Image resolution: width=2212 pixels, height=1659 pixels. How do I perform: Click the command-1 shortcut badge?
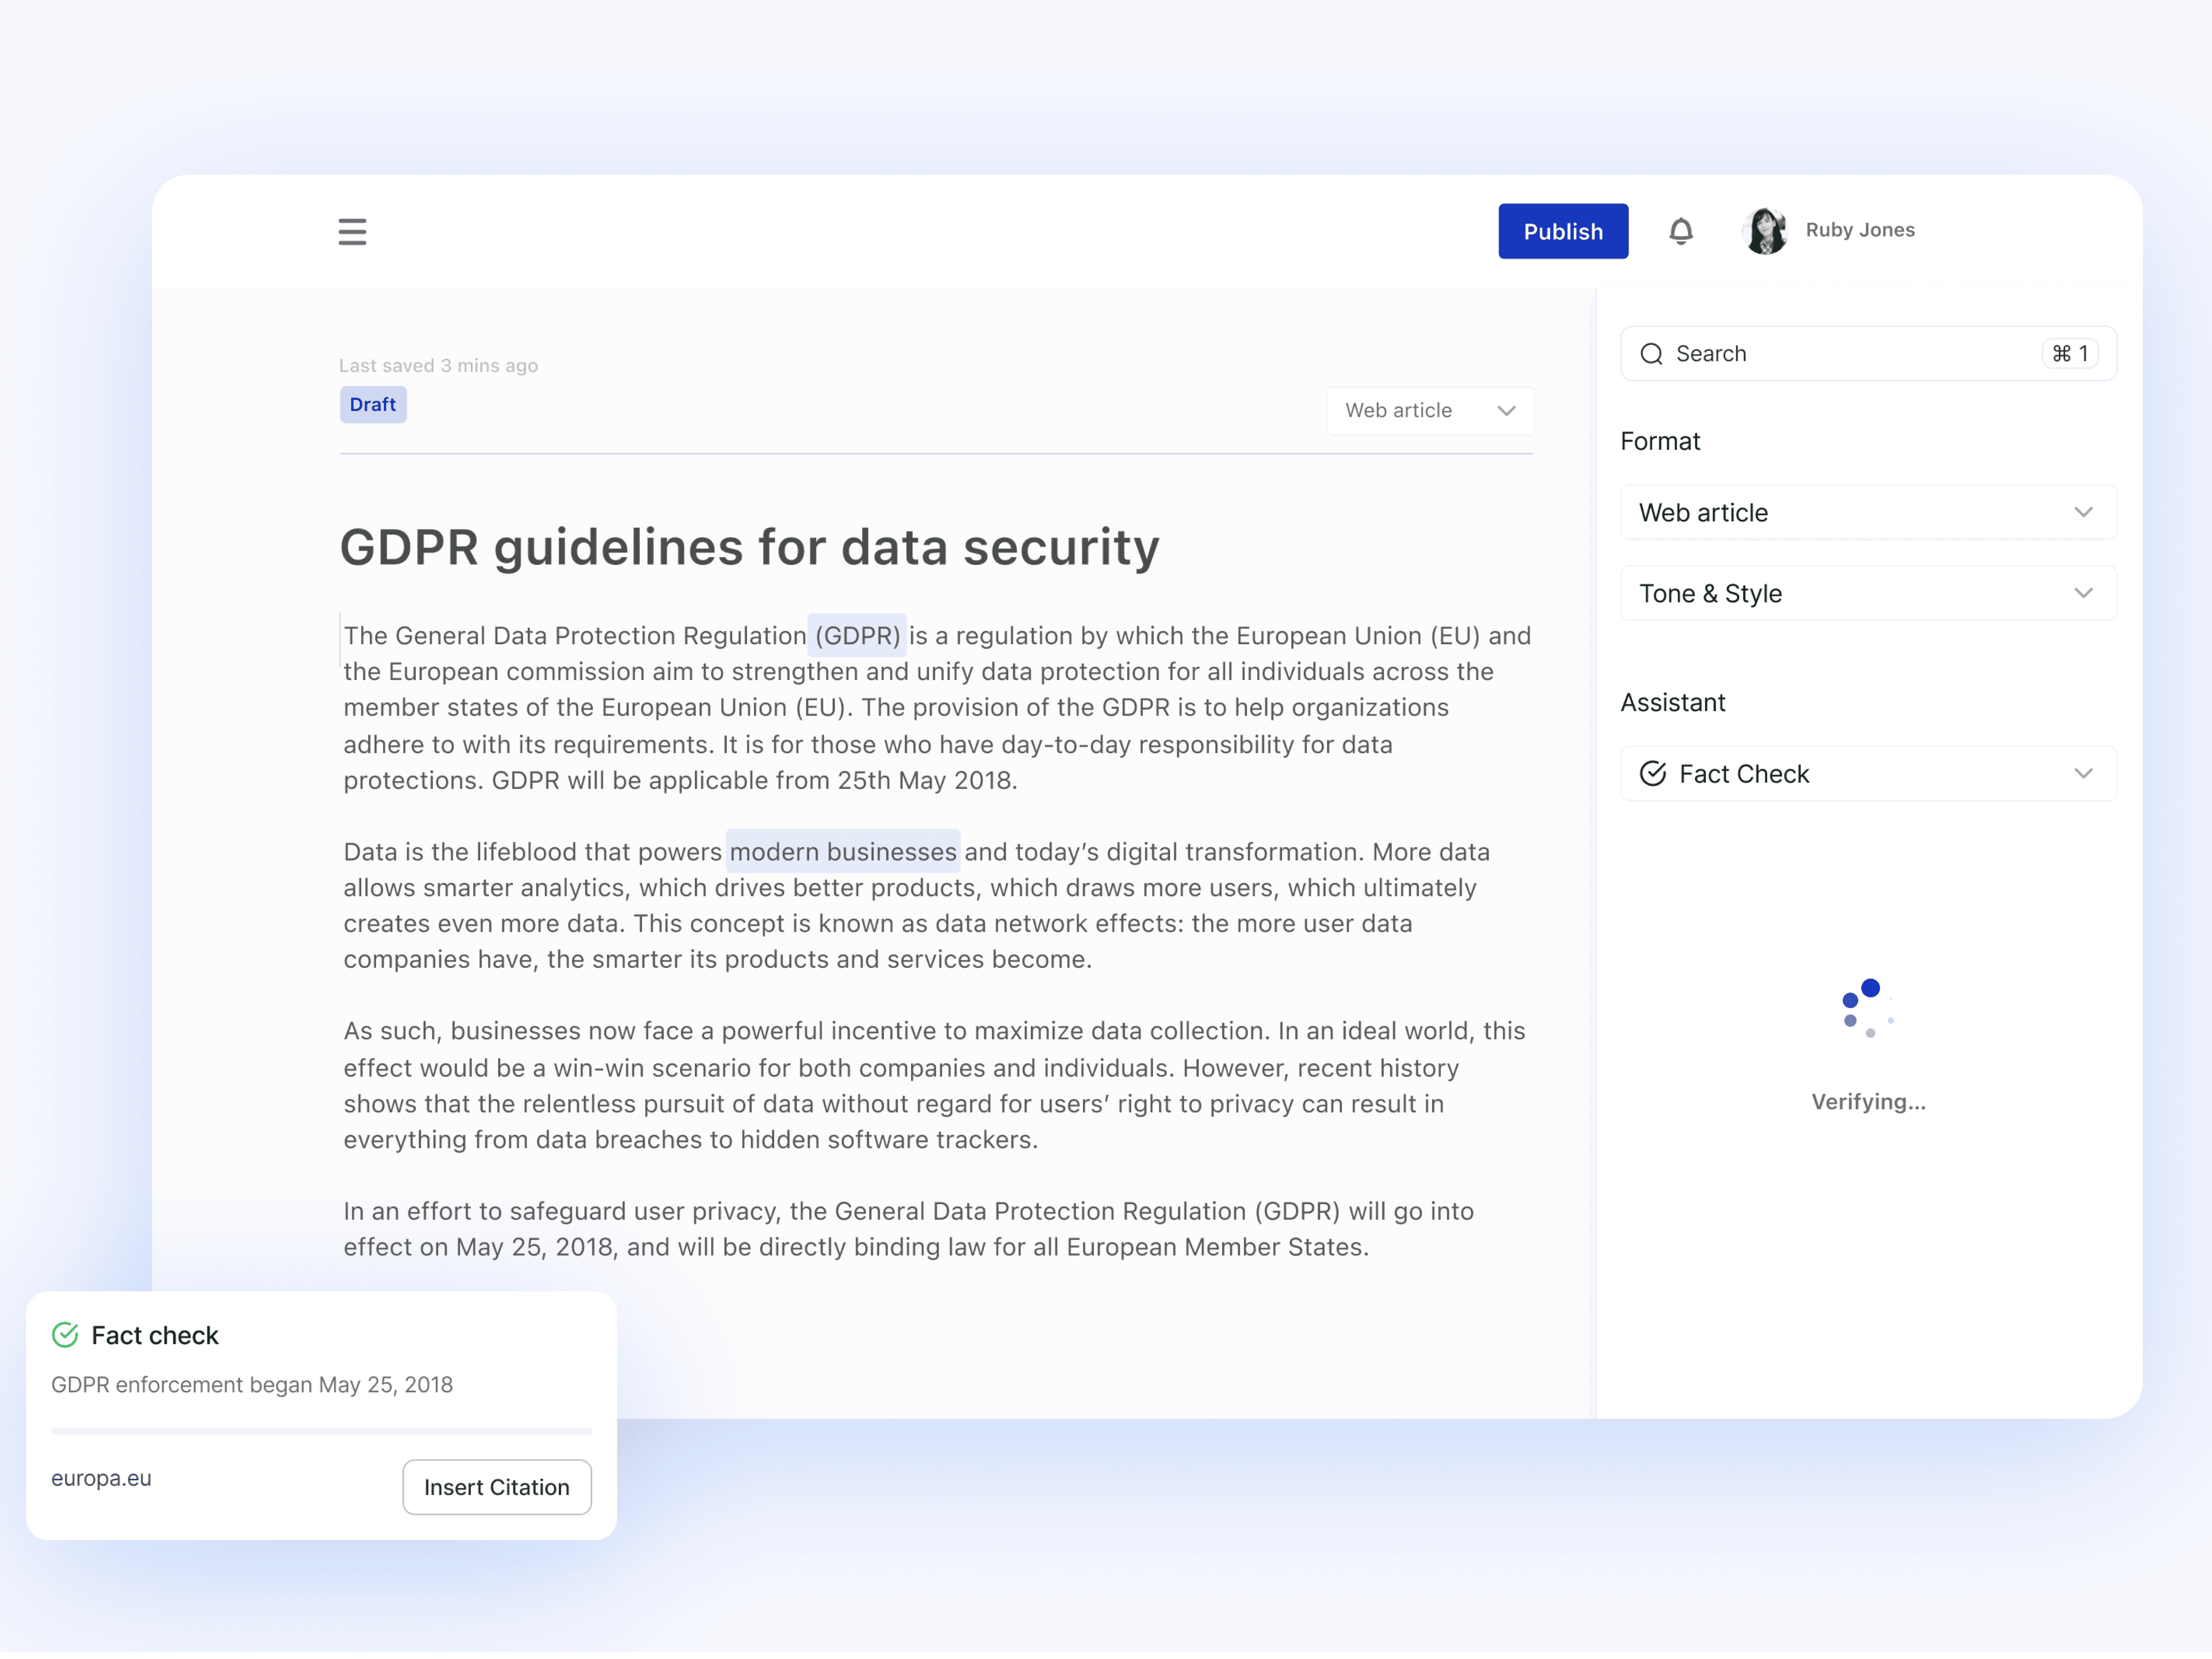tap(2069, 354)
